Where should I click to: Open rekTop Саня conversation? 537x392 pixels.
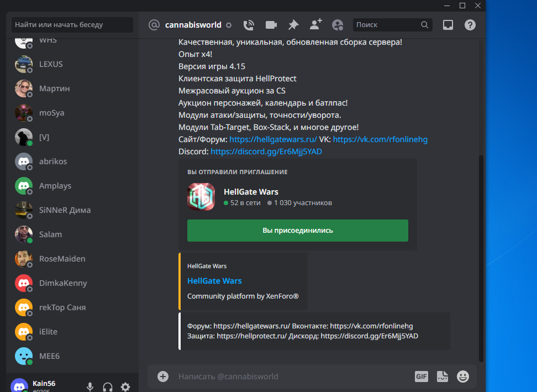pyautogui.click(x=72, y=307)
